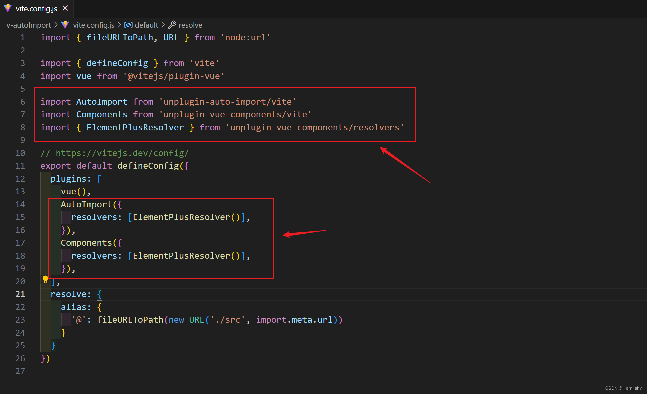Click 'defineConfig' in the line 3 import

pos(117,63)
